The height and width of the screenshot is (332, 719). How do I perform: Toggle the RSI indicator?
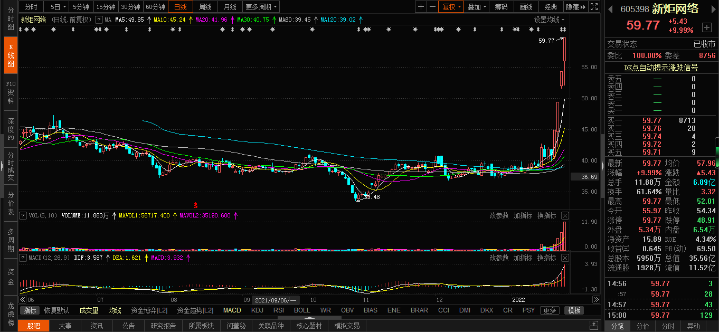pos(278,310)
